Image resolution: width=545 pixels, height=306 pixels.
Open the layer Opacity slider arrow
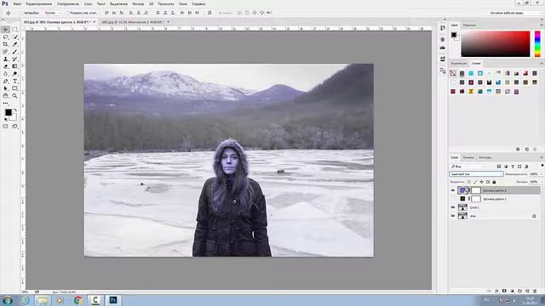pyautogui.click(x=542, y=174)
